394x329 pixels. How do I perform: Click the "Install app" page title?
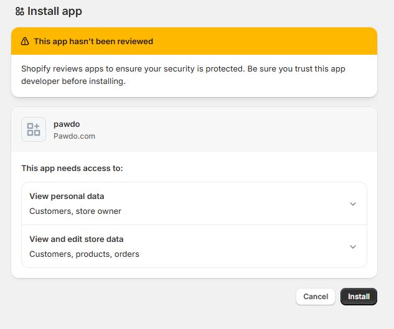(x=55, y=11)
